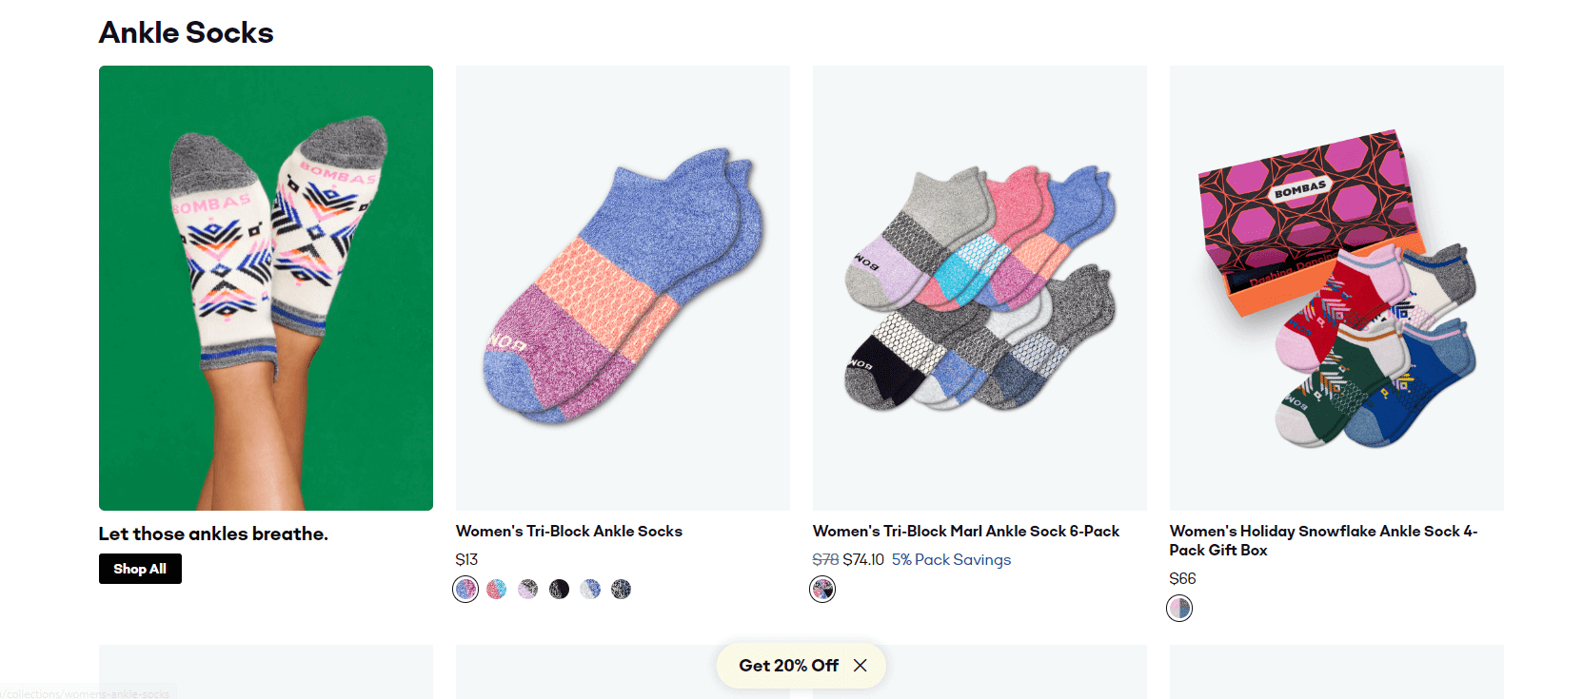The image size is (1583, 699).
Task: View the Marl 6-Pack product photo
Action: (979, 286)
